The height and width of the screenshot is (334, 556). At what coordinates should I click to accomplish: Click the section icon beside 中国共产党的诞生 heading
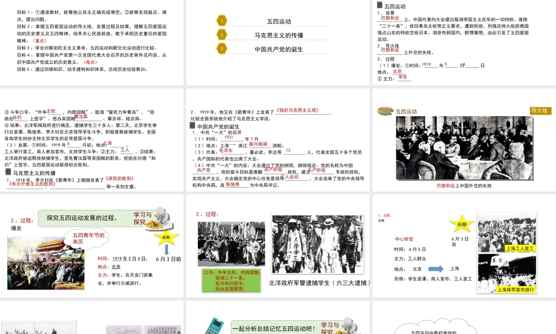click(192, 126)
